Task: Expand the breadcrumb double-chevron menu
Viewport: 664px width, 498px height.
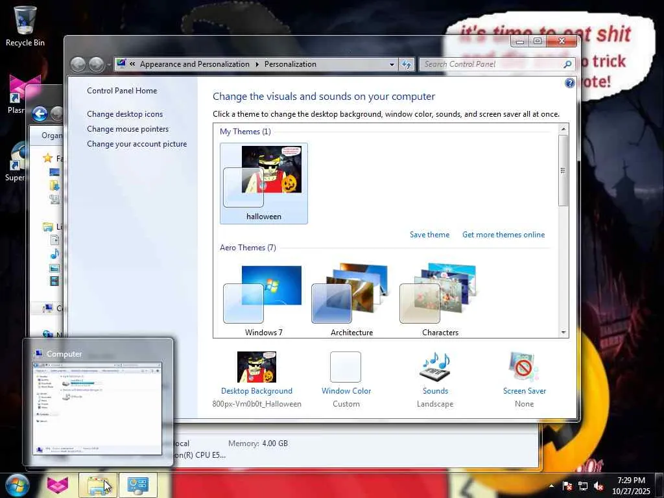Action: [132, 64]
